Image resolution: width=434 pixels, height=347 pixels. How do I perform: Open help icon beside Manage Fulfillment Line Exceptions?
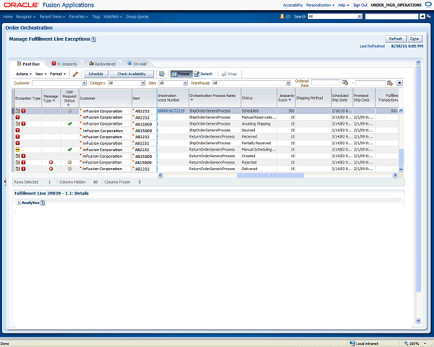pyautogui.click(x=94, y=39)
